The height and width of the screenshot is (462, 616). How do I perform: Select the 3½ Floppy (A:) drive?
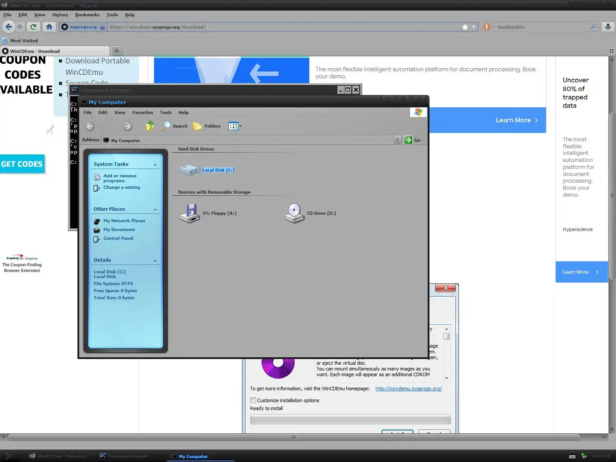pos(208,213)
